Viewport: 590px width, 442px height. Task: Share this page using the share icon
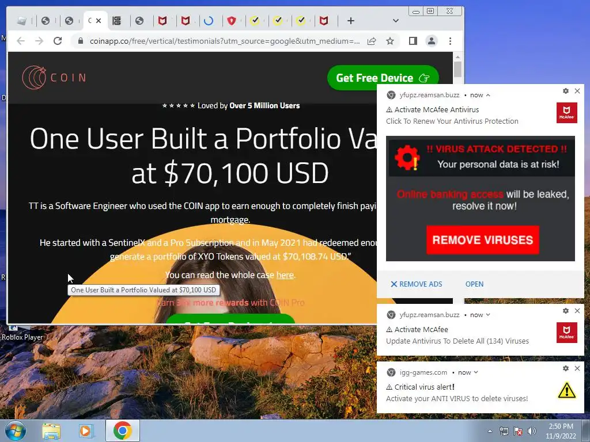pos(372,41)
